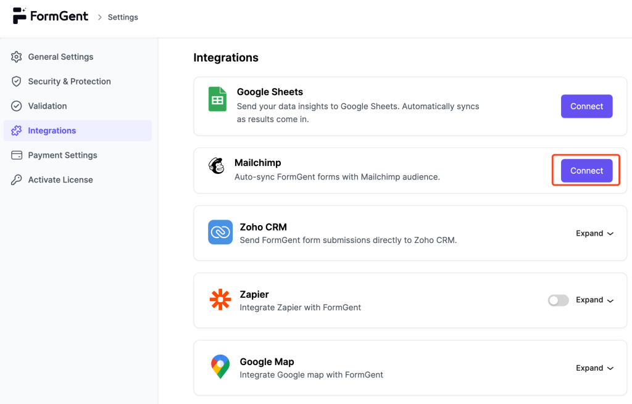
Task: Click the orange Zapier asterisk icon
Action: coord(220,300)
